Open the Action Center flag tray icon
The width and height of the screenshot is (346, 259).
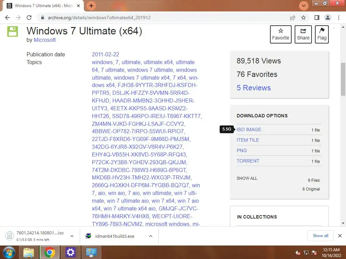314,253
